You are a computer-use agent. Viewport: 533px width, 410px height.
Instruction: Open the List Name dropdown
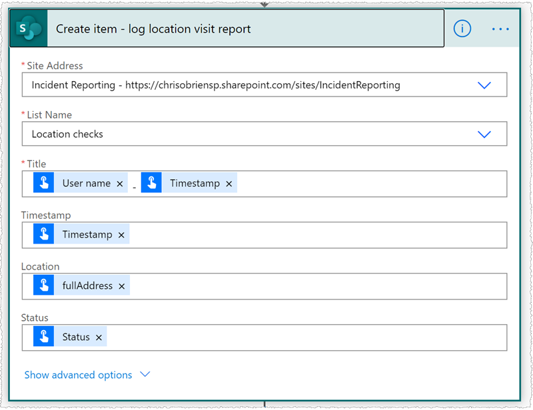(484, 134)
